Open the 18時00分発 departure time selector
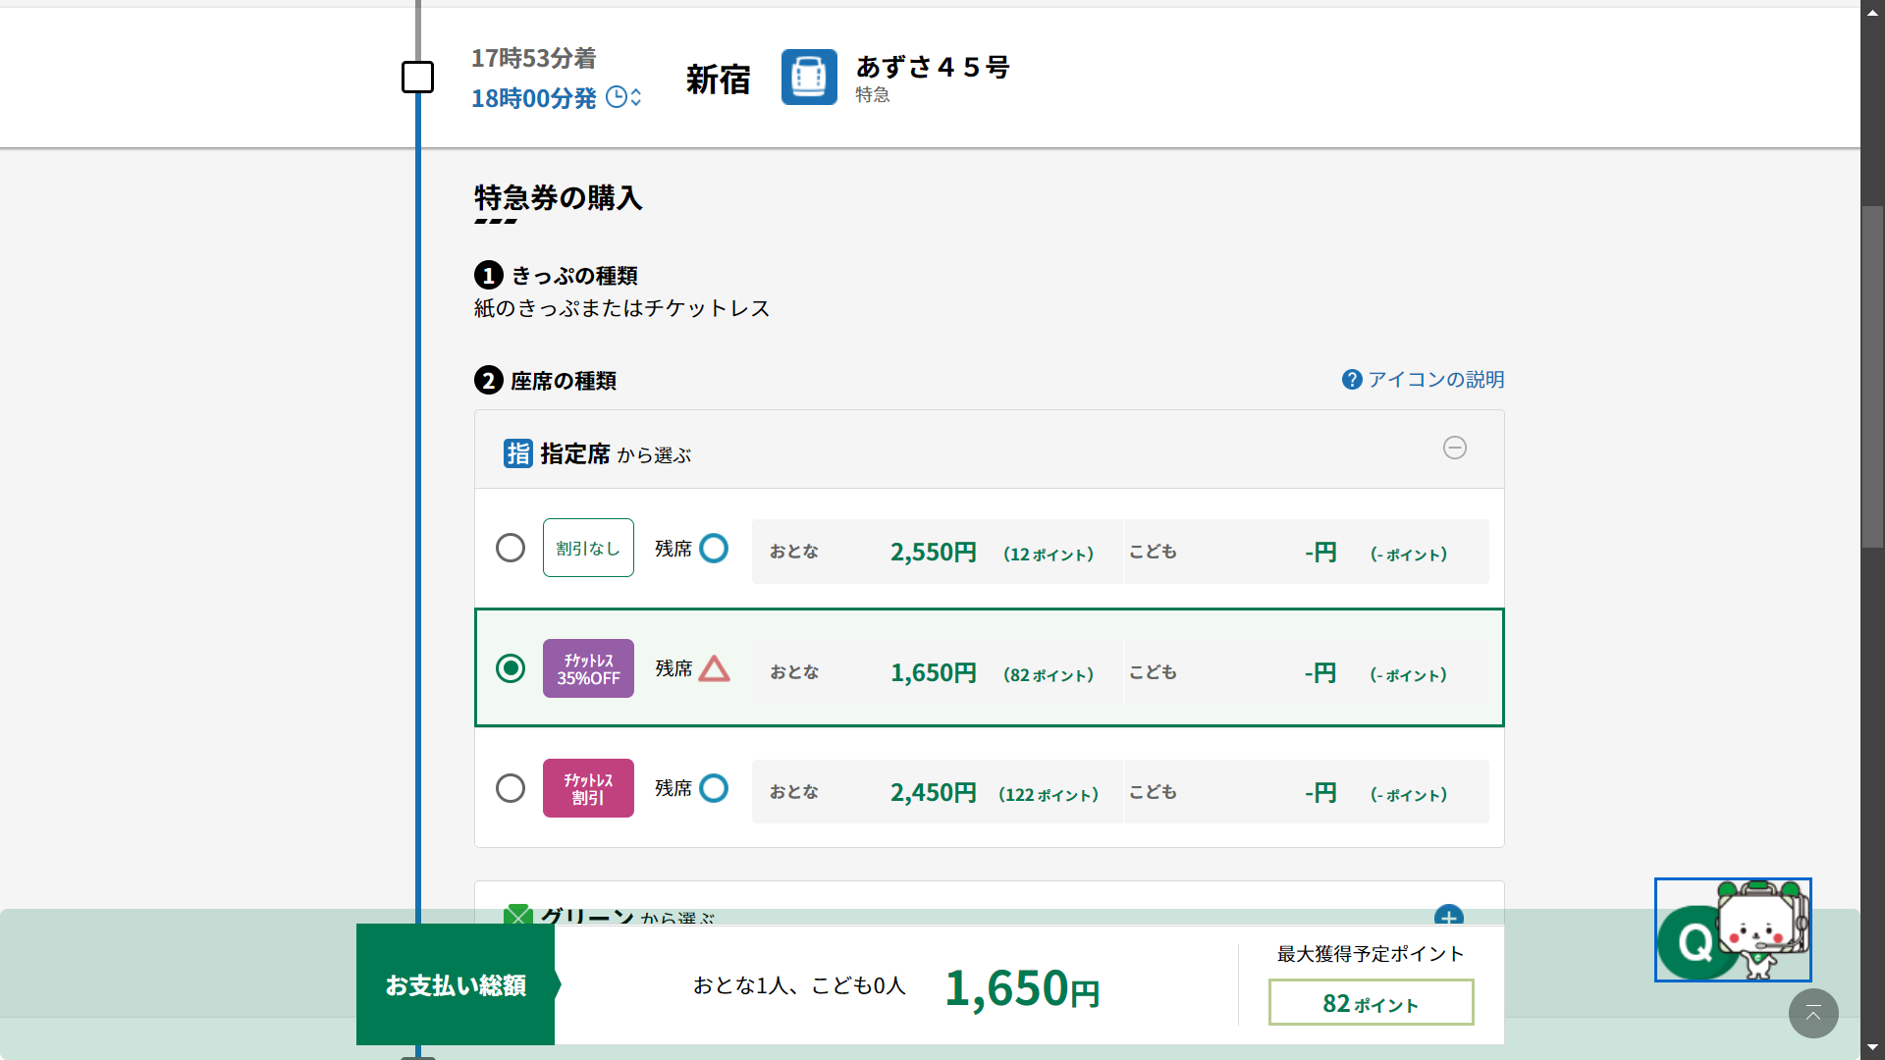 [535, 98]
